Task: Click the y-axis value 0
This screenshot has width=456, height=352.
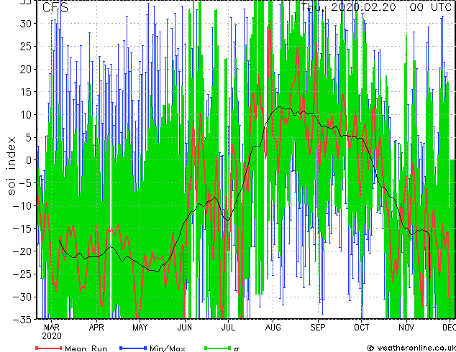Action: click(29, 160)
